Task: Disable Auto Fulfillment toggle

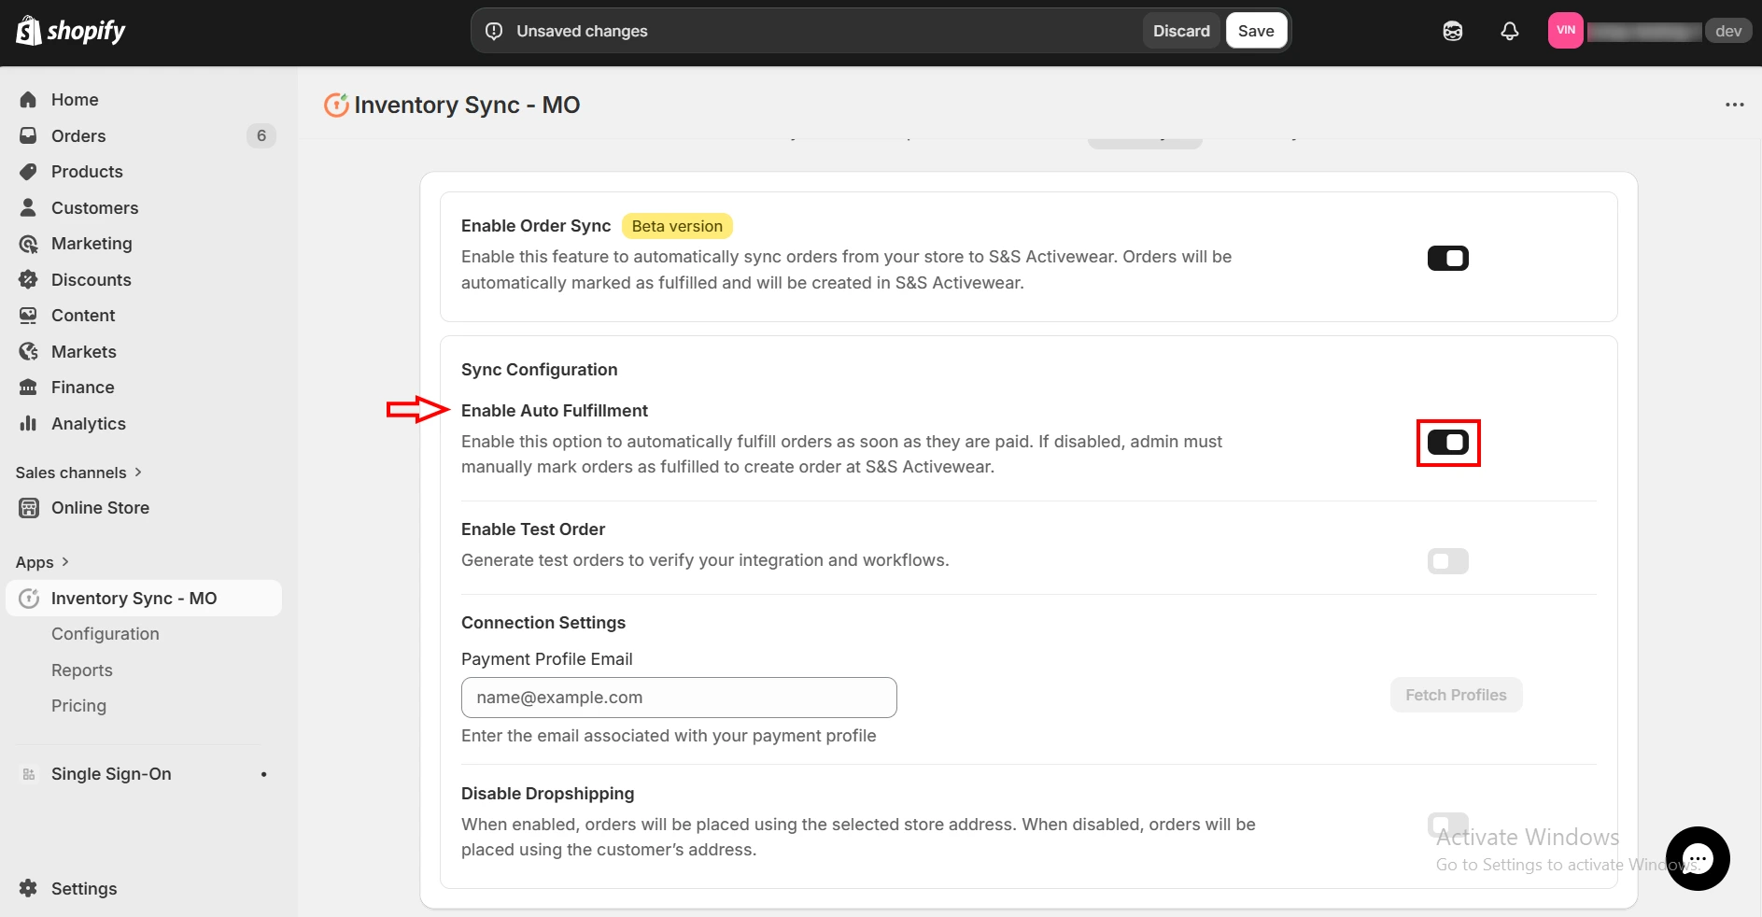Action: pos(1447,443)
